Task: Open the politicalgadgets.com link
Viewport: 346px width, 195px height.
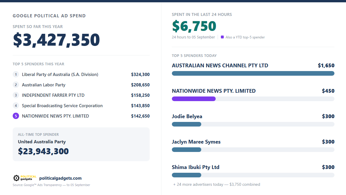Action: pos(60,178)
